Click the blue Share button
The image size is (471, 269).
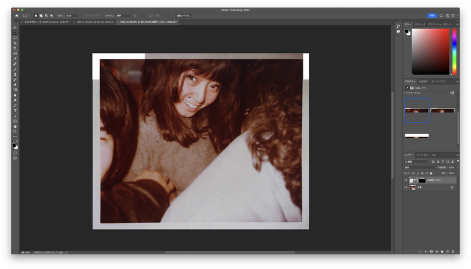pyautogui.click(x=431, y=16)
